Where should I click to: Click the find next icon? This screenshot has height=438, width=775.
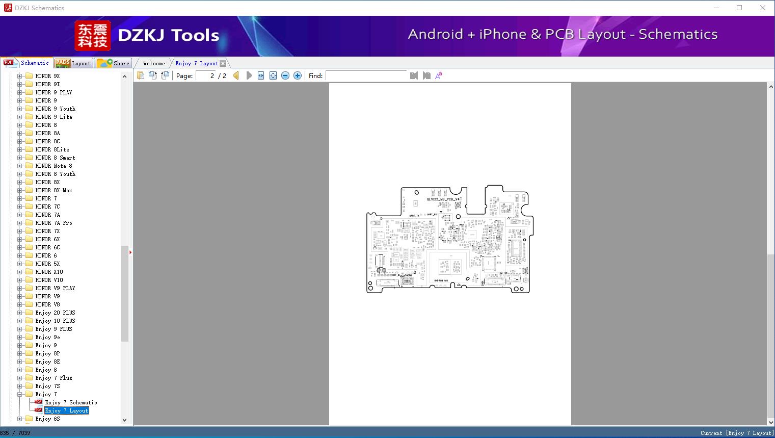click(x=426, y=75)
